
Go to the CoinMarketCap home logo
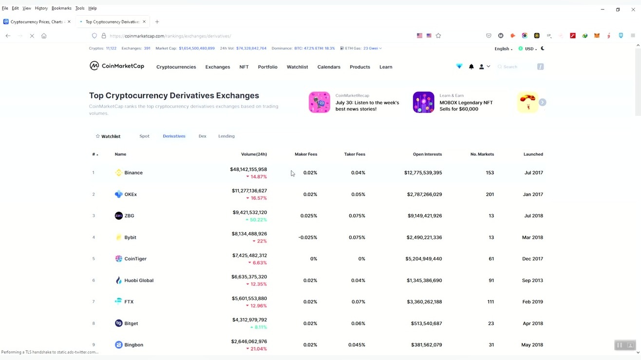117,66
